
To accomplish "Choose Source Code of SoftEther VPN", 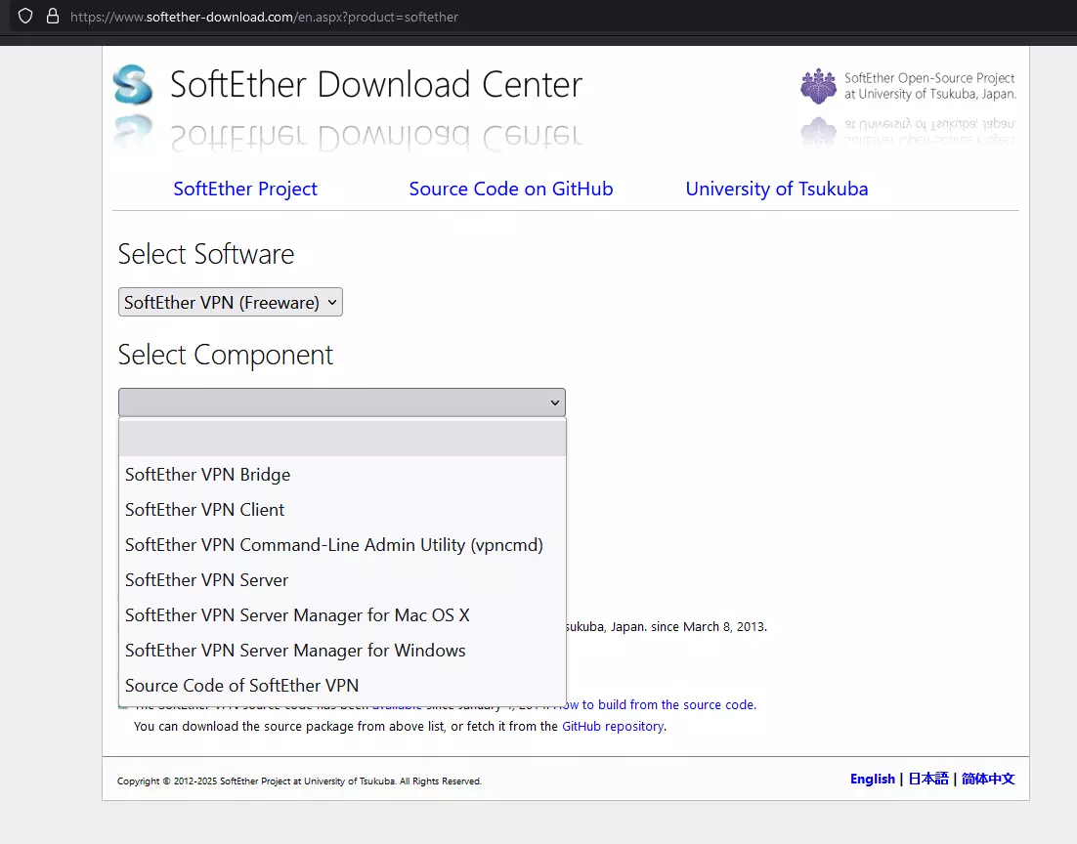I will click(x=342, y=686).
